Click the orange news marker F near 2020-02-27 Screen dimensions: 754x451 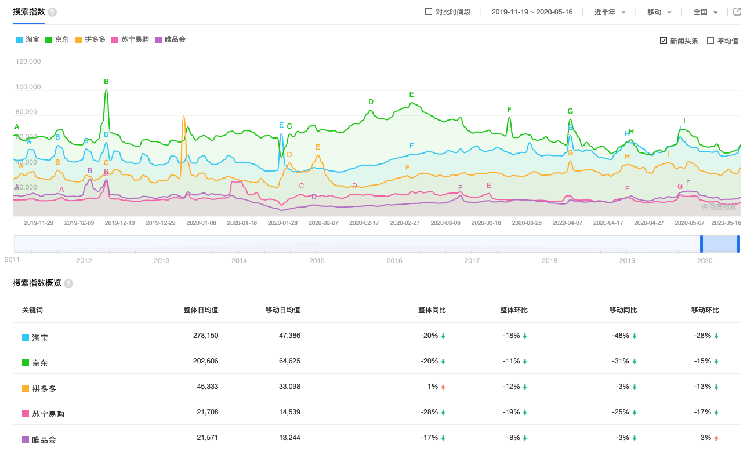point(407,168)
